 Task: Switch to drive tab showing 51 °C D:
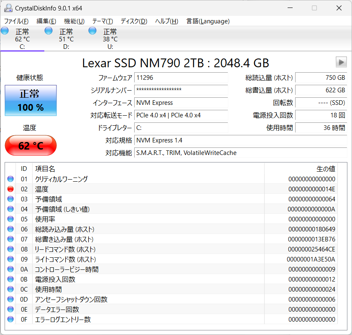[x=66, y=38]
